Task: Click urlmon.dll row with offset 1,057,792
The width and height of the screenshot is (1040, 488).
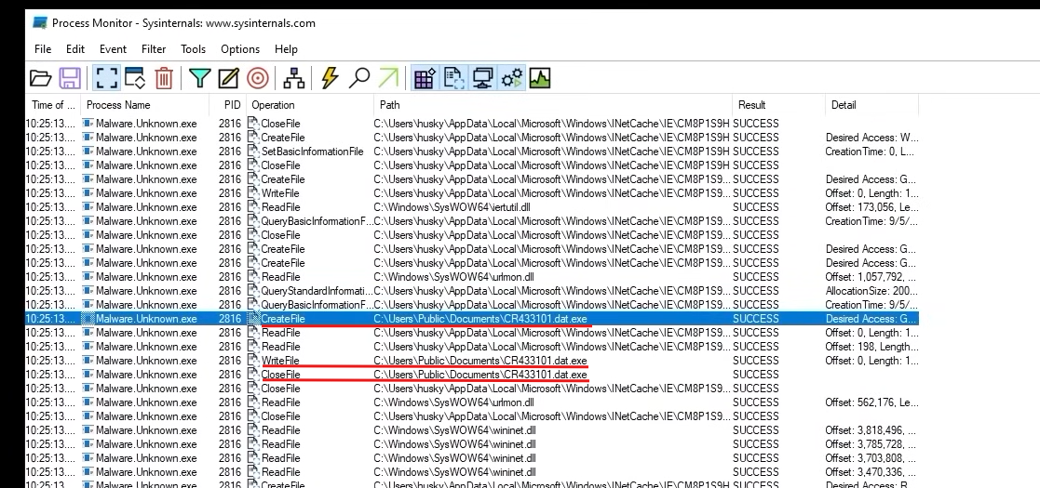Action: [x=472, y=277]
